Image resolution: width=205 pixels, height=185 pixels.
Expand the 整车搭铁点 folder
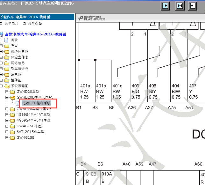pyautogui.click(x=1, y=69)
